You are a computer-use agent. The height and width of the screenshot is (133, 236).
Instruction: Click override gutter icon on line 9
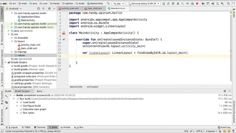(64, 40)
